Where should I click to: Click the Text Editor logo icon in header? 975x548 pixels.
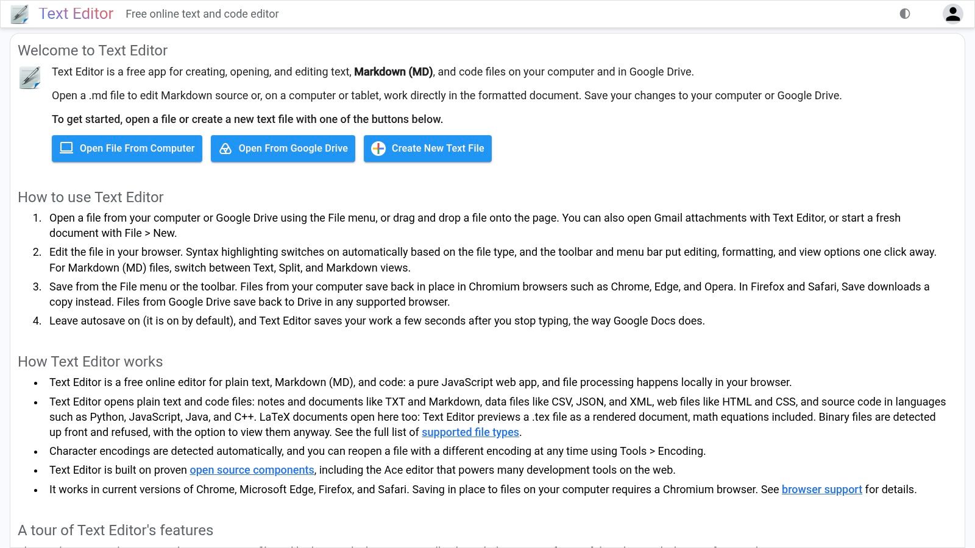(20, 14)
